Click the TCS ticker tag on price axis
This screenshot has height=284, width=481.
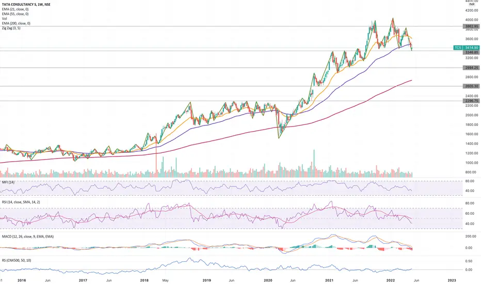tap(458, 48)
